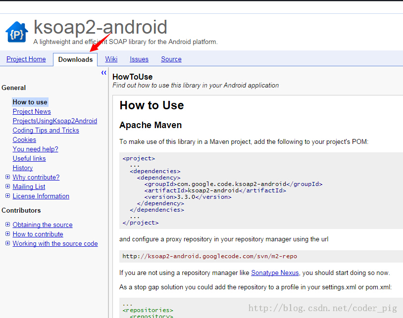Open the Project Home tab

(26, 59)
